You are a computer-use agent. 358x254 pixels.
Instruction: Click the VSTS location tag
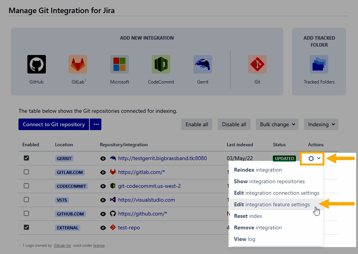point(62,200)
